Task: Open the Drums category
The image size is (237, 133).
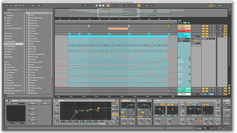Action: (x=9, y=39)
